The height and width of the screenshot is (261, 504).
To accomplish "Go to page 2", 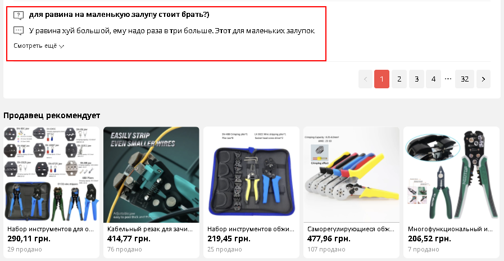I will pyautogui.click(x=399, y=79).
